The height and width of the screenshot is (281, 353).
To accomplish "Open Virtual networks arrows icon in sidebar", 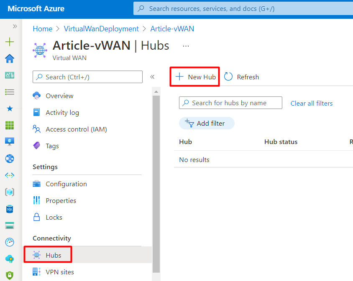I will coord(10,175).
